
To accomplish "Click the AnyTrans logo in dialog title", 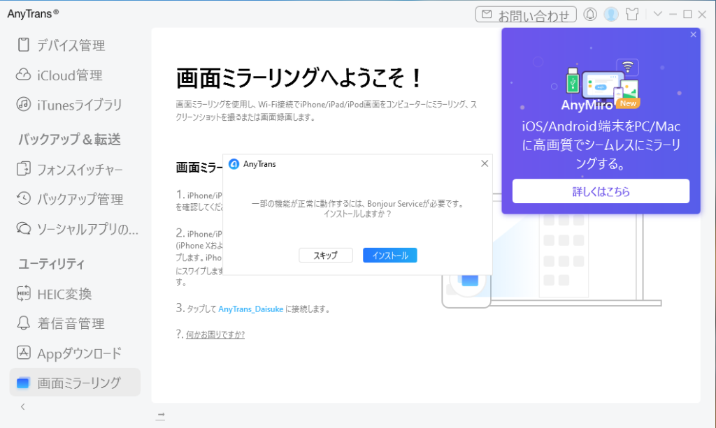I will (234, 164).
